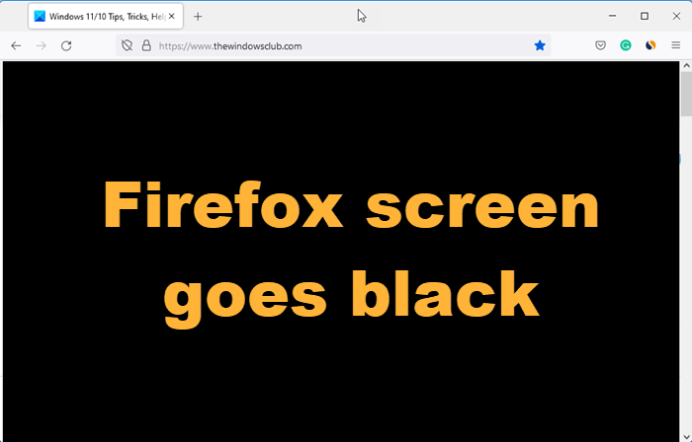Click the vertical scrollbar thumb

pos(686,94)
